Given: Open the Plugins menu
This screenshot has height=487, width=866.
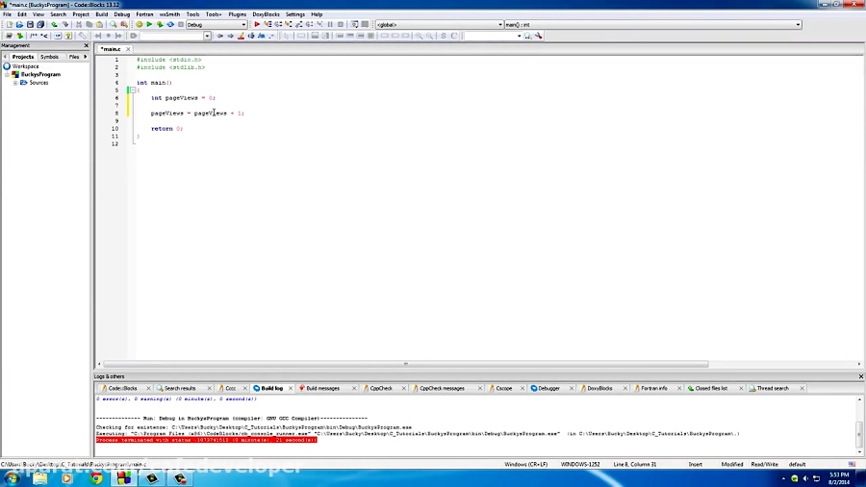Looking at the screenshot, I should click(237, 14).
